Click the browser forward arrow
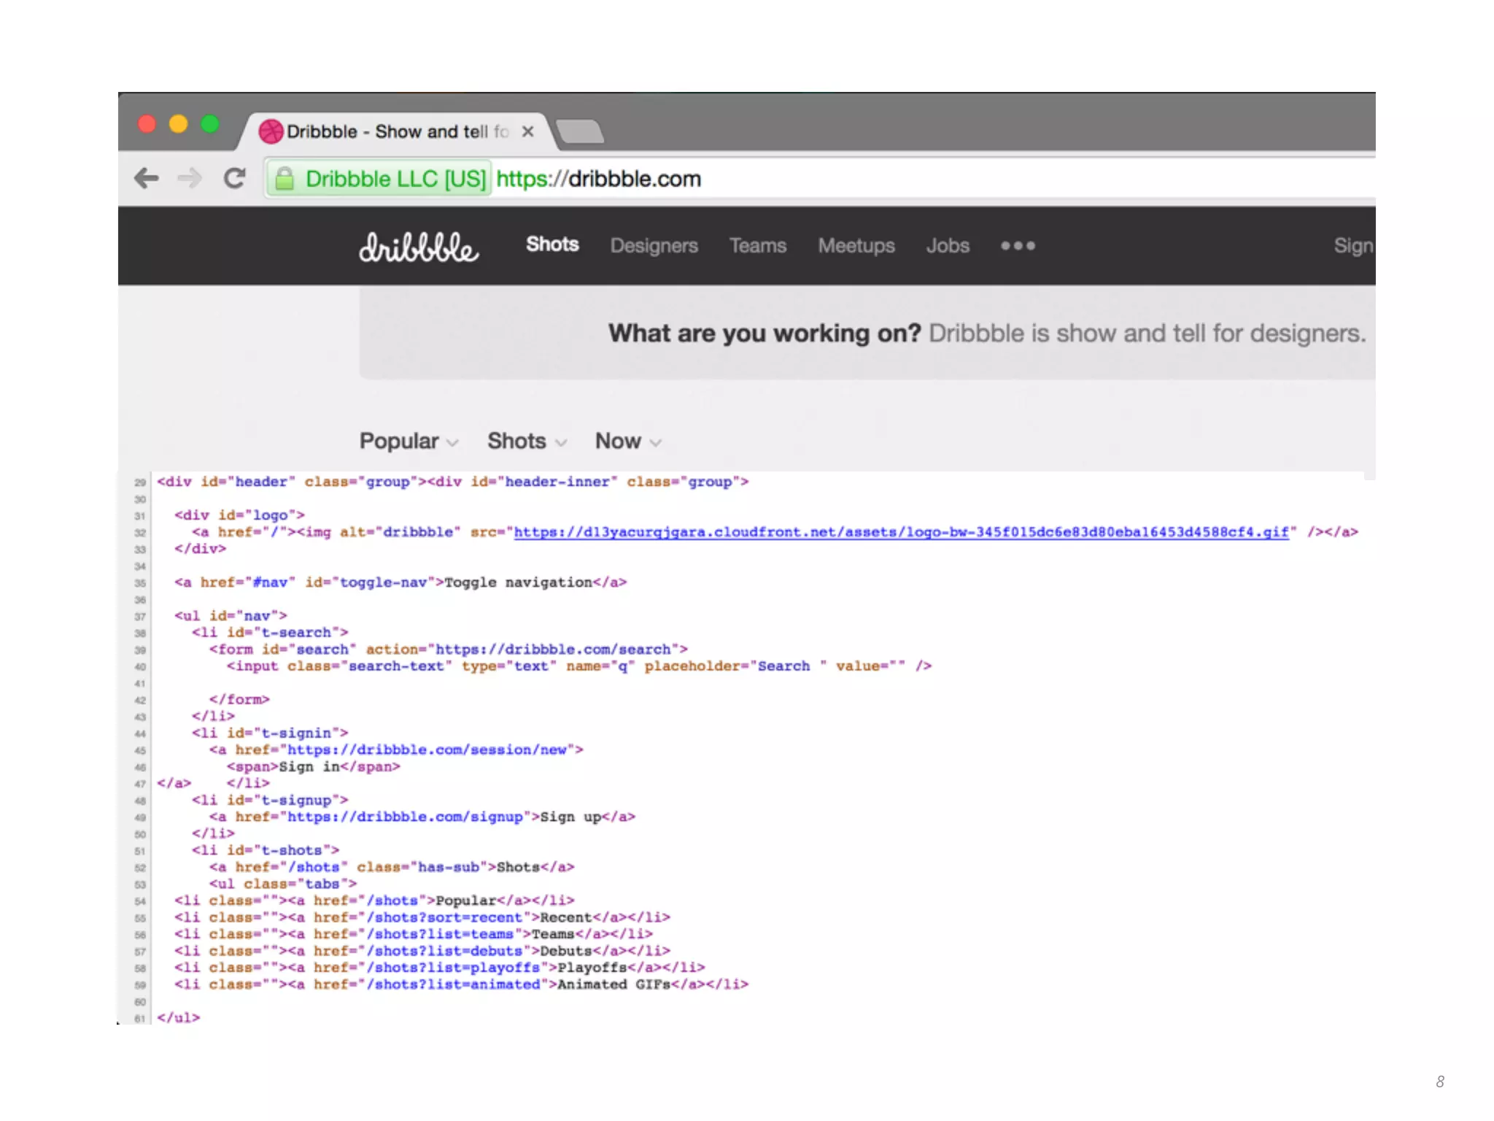The image size is (1494, 1121). click(x=190, y=178)
